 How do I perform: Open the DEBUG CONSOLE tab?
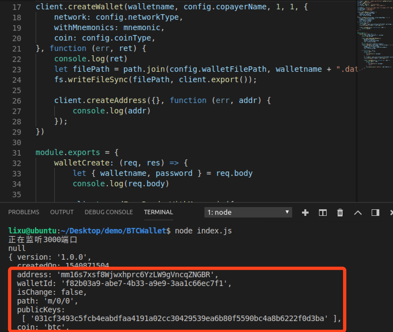[109, 212]
